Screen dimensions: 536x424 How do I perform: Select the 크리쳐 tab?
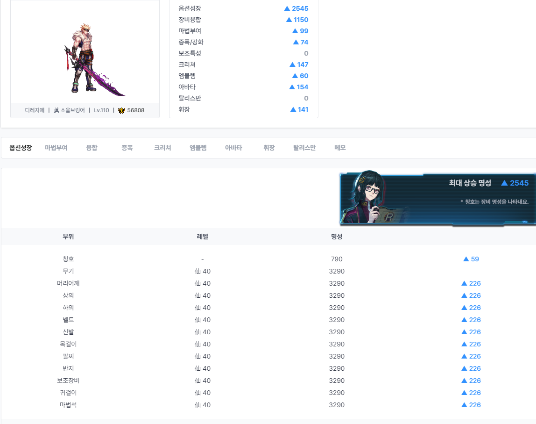(162, 148)
